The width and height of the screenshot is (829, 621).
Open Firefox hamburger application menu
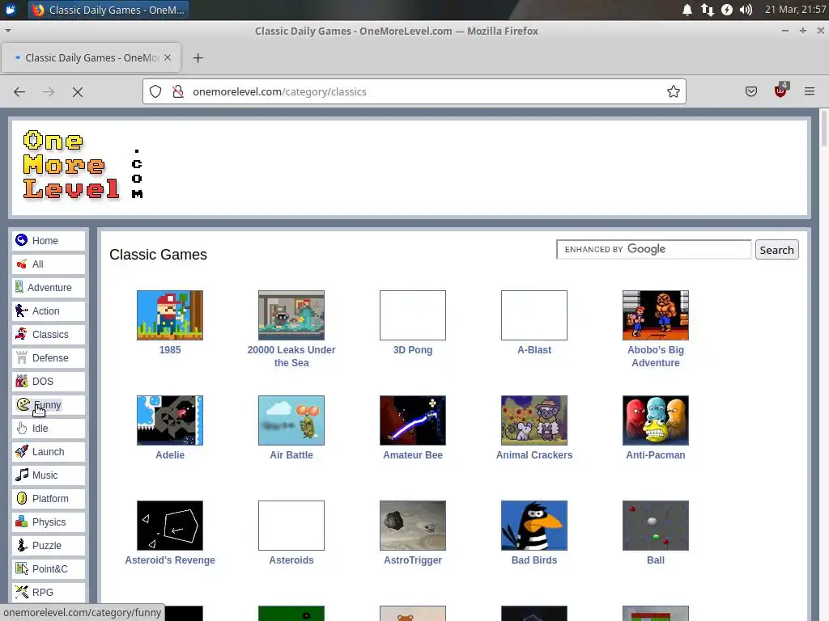point(810,91)
